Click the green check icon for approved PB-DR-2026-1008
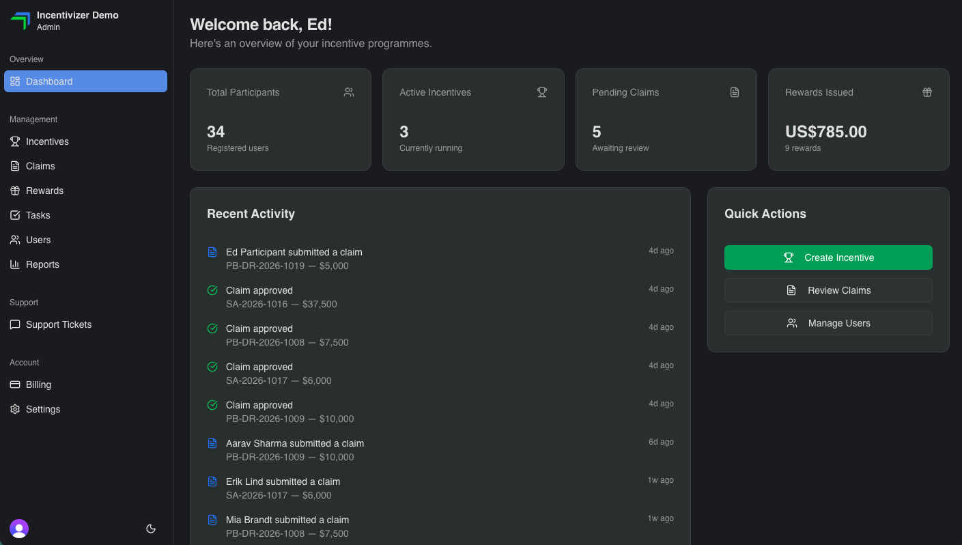Screen dimensions: 962x545 coord(212,329)
